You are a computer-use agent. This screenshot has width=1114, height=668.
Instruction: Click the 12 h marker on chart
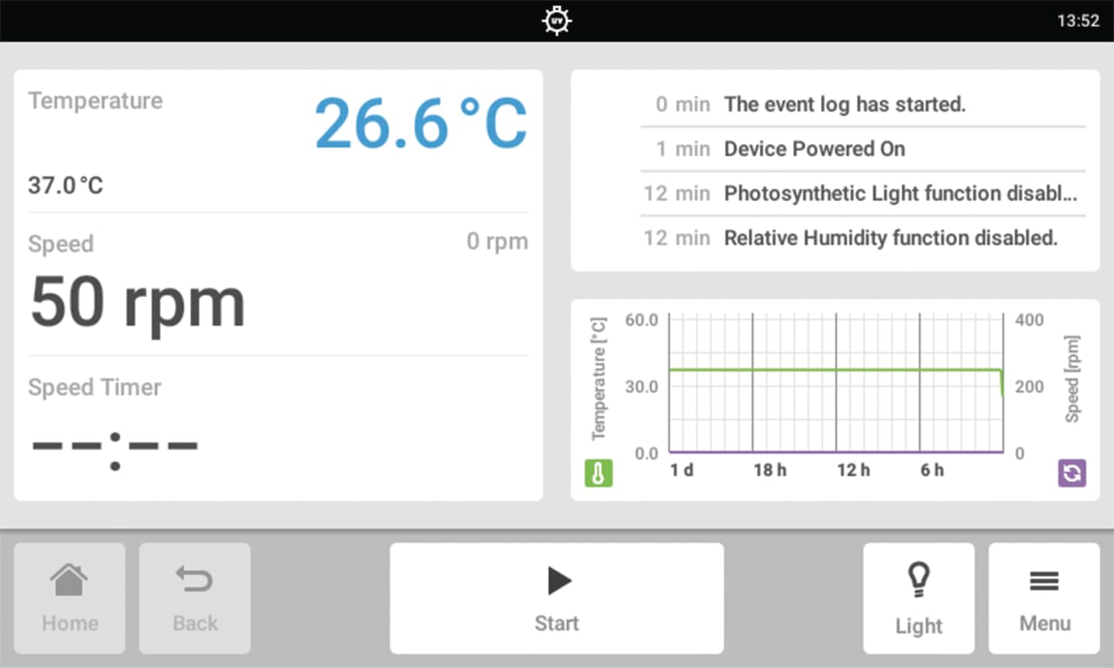click(853, 470)
